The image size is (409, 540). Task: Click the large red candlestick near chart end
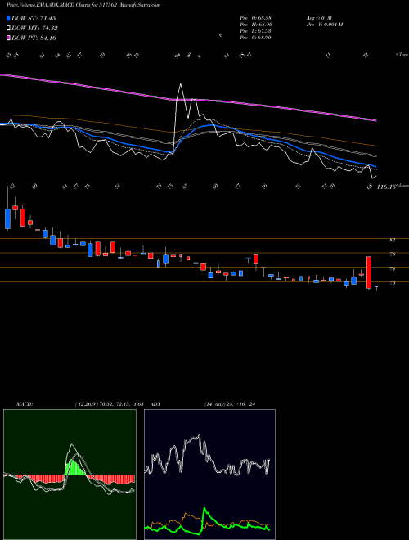click(x=369, y=272)
